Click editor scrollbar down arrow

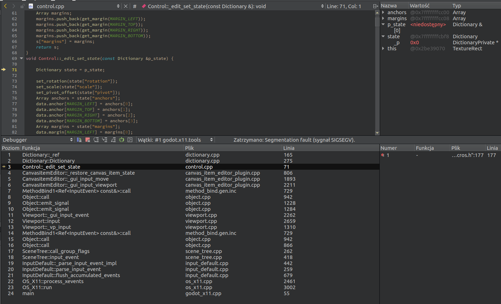(x=377, y=133)
